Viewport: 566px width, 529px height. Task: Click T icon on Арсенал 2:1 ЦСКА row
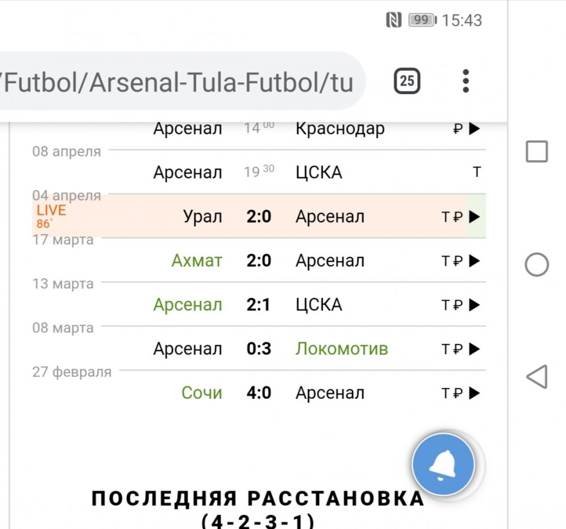(x=445, y=305)
